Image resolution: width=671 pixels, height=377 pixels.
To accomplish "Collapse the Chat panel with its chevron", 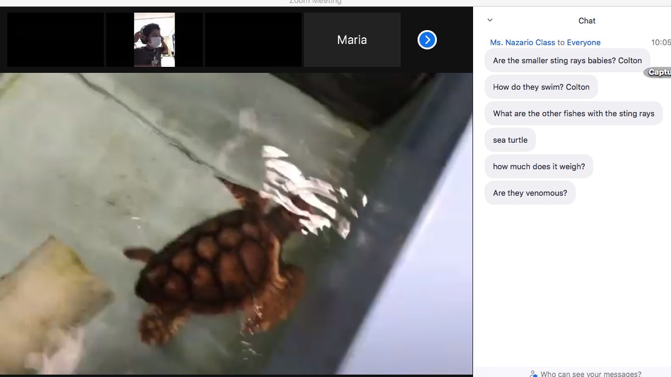I will [x=489, y=20].
